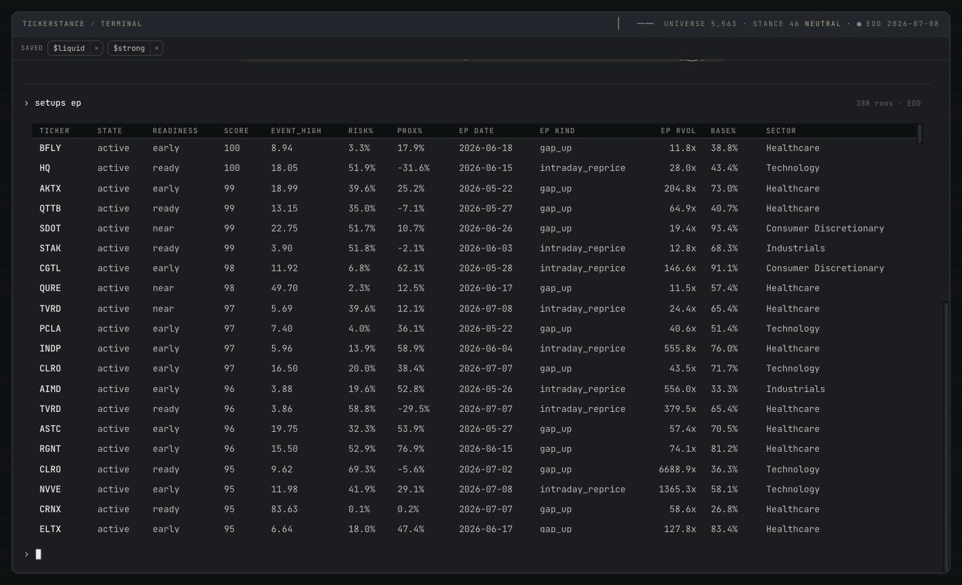Select the NVVE ticker row

point(474,490)
